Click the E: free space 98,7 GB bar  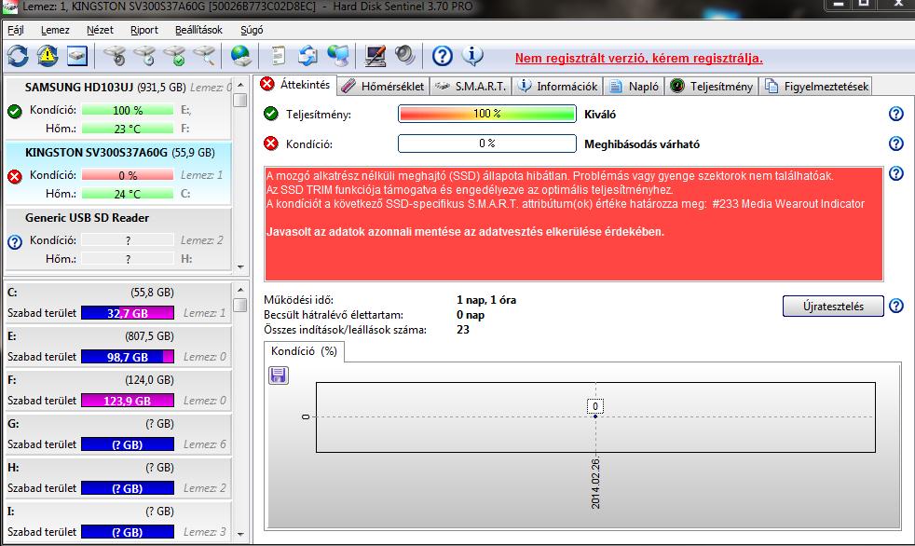128,357
